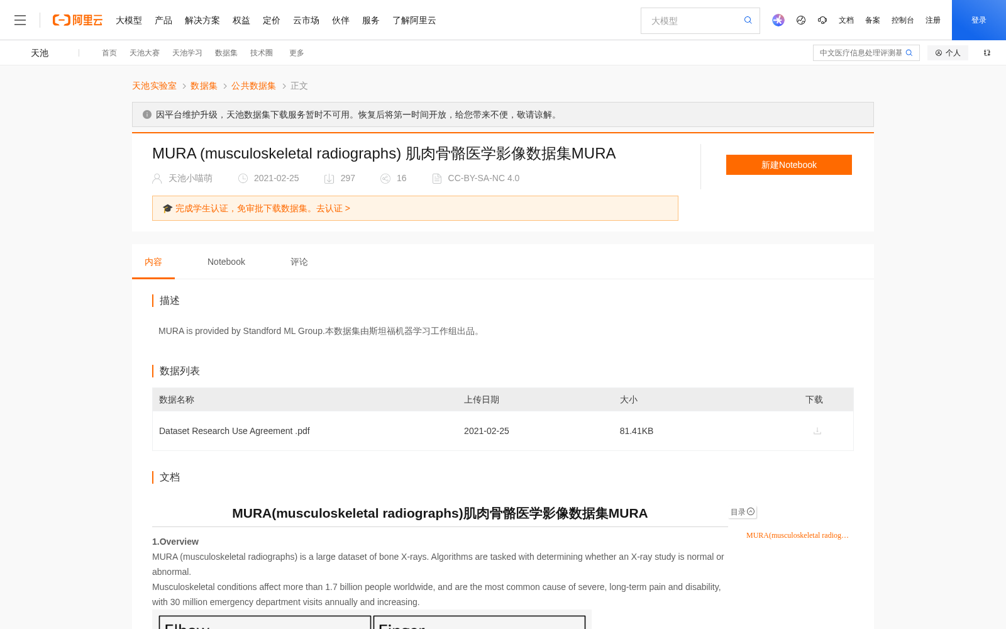Click the 81.41KB size cell
Screen dimensions: 1006x629
636,431
